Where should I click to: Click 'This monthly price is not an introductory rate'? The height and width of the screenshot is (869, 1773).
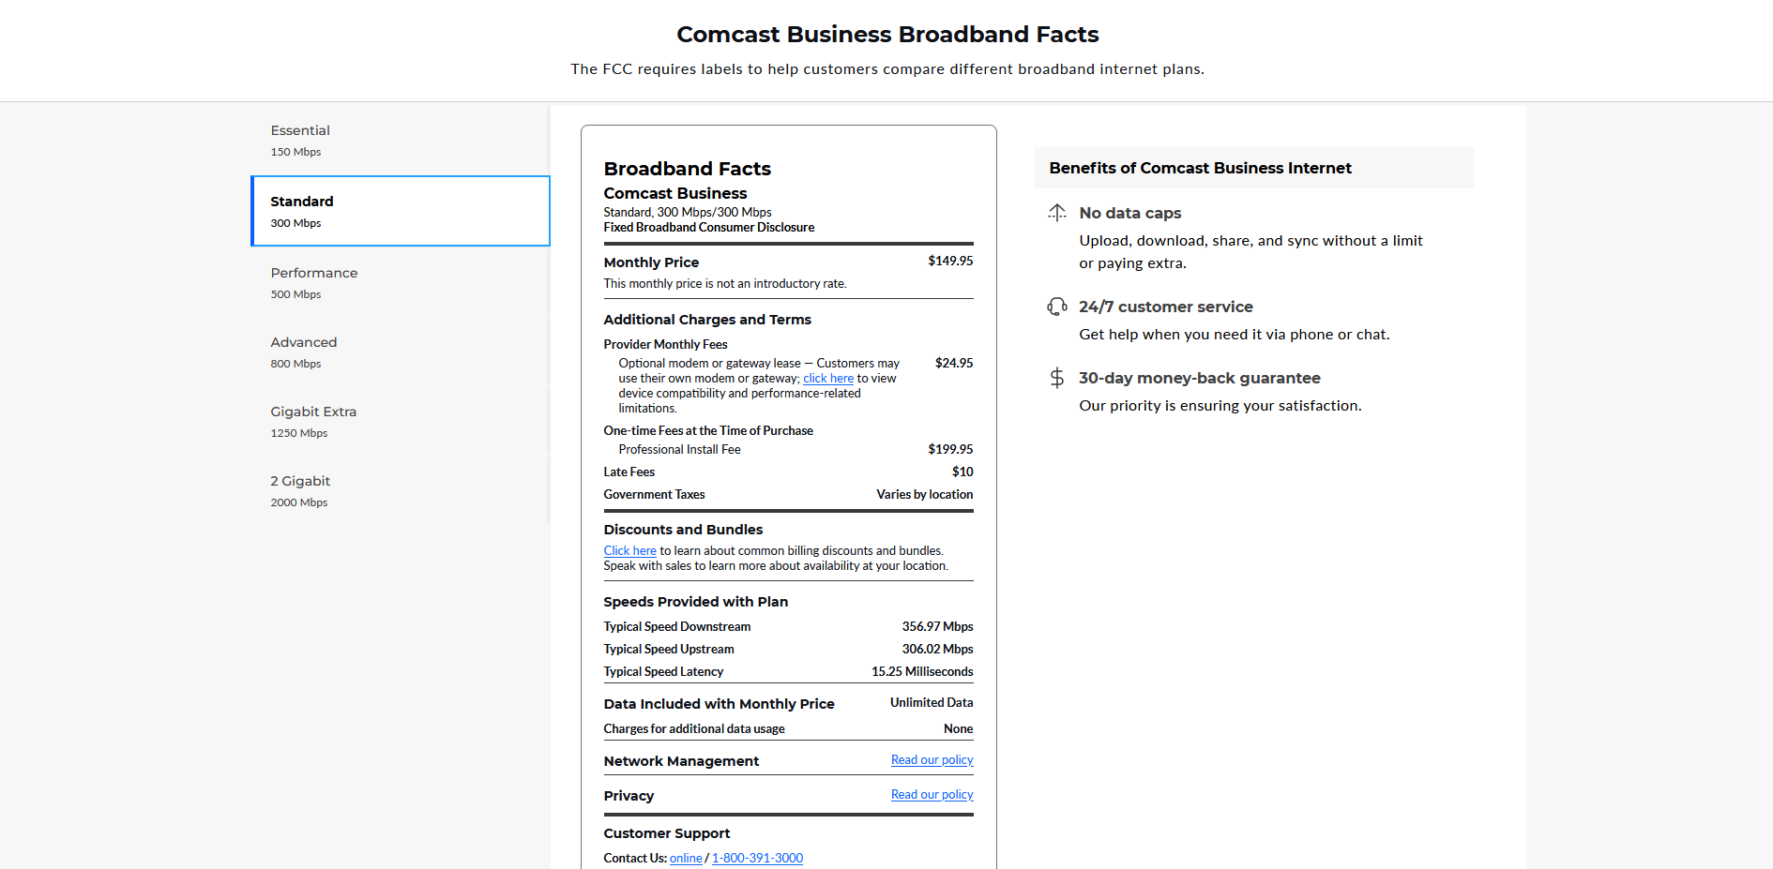tap(724, 284)
